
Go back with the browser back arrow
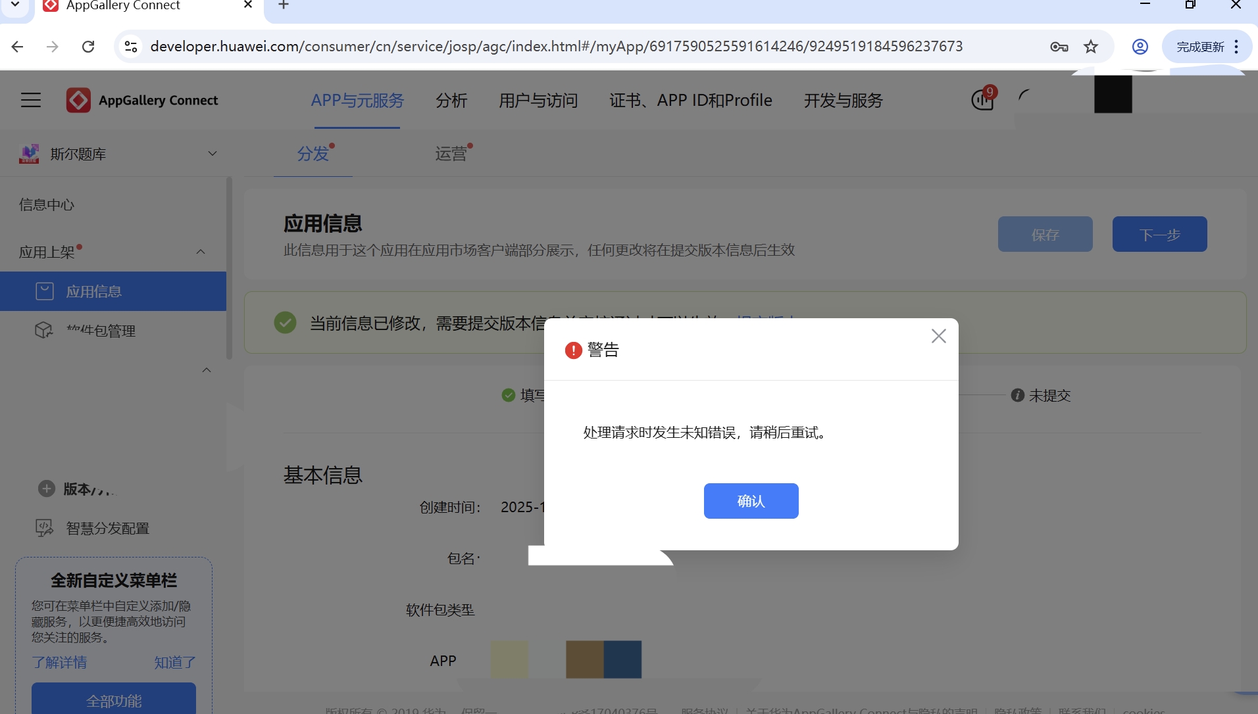point(18,47)
